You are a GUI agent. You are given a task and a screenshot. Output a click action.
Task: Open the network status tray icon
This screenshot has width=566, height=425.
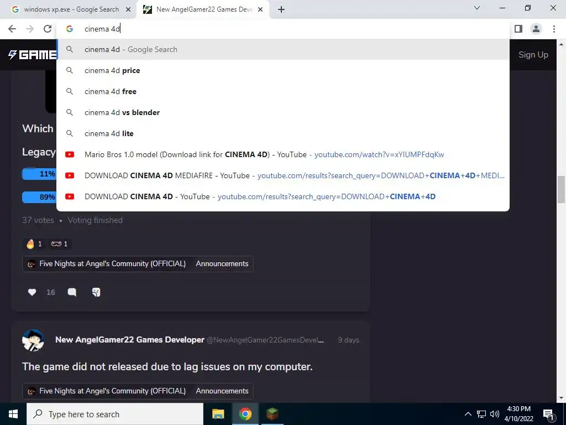tap(481, 414)
